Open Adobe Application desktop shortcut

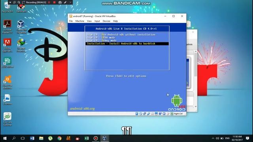pos(7,45)
